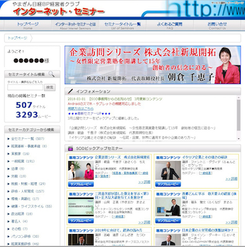Click the film icon beside SODピックアップセミナー
The image size is (245, 247).
[71, 148]
